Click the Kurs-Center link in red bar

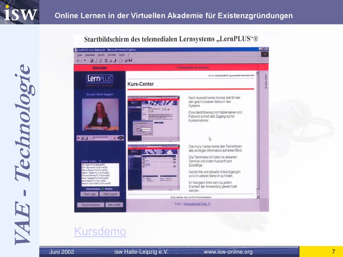tap(100, 68)
